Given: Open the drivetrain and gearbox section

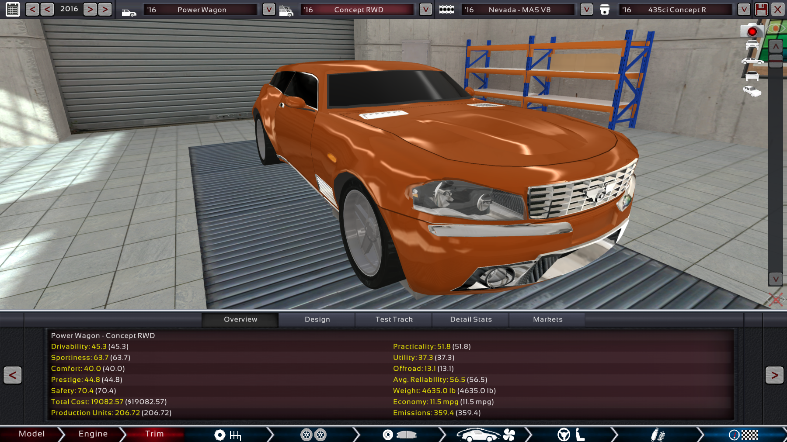Looking at the screenshot, I should [x=228, y=435].
